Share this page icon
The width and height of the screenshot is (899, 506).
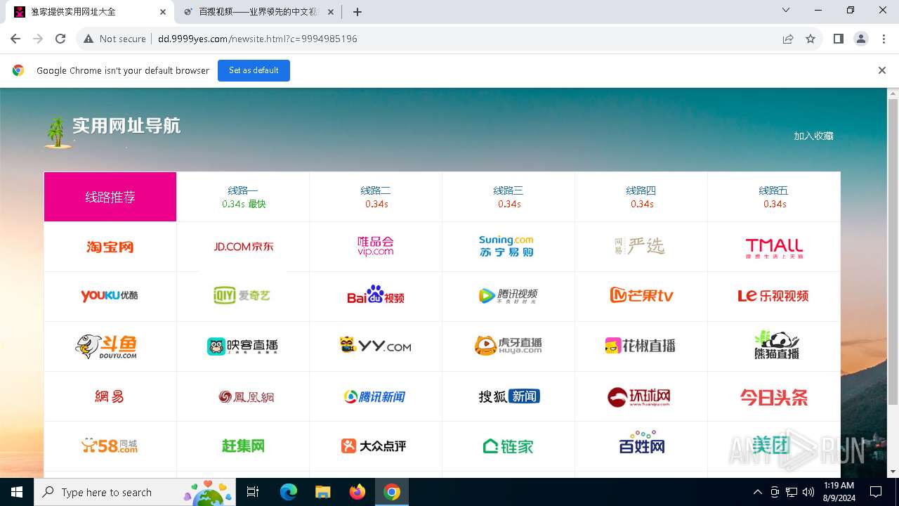point(788,39)
